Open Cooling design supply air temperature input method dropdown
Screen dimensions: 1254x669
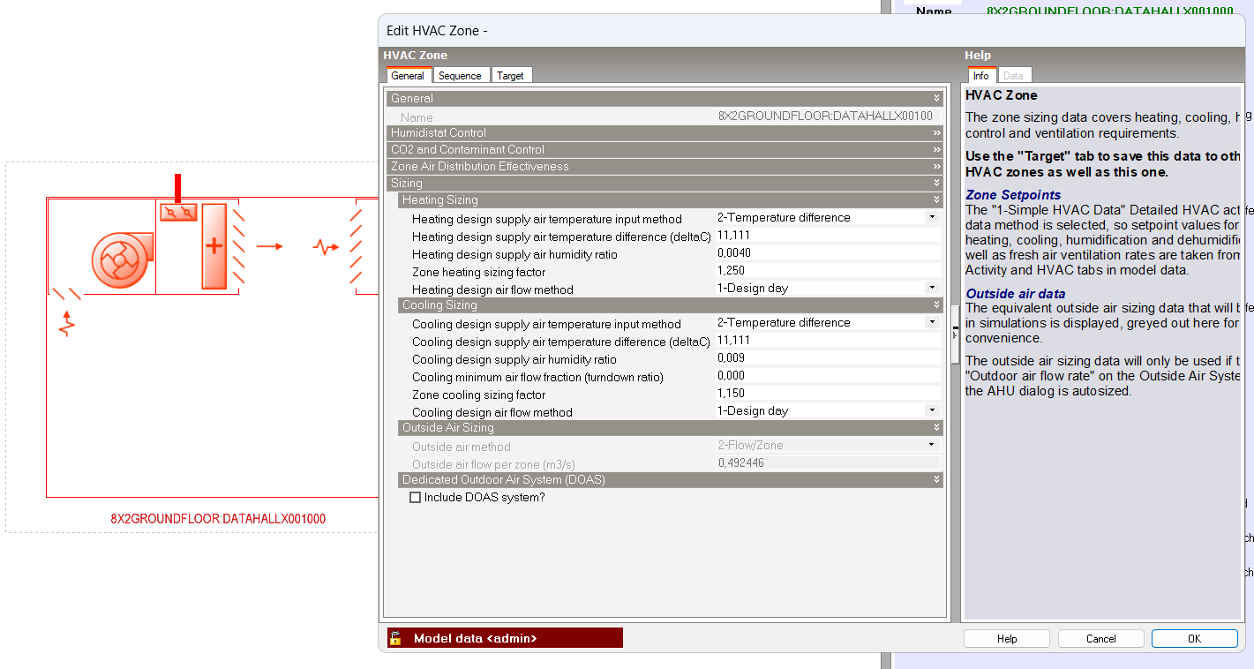click(931, 323)
